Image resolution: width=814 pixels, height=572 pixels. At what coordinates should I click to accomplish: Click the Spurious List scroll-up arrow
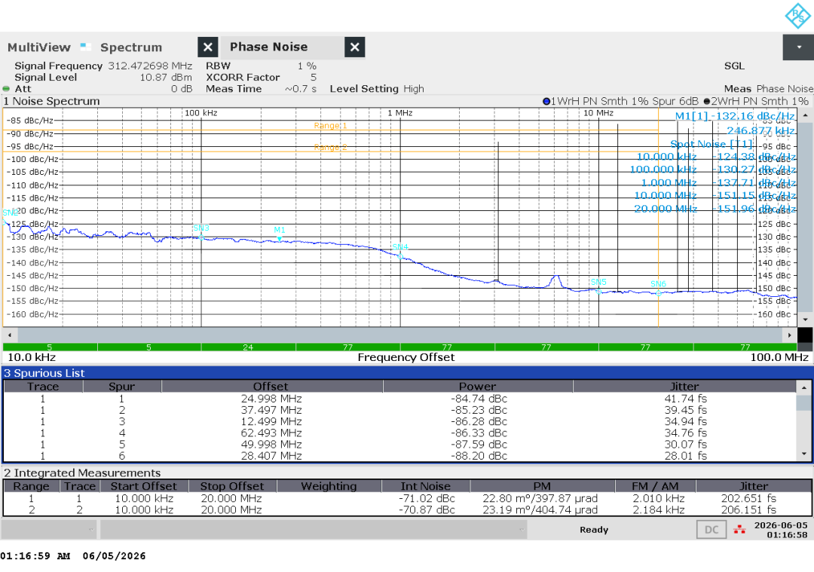[x=804, y=387]
